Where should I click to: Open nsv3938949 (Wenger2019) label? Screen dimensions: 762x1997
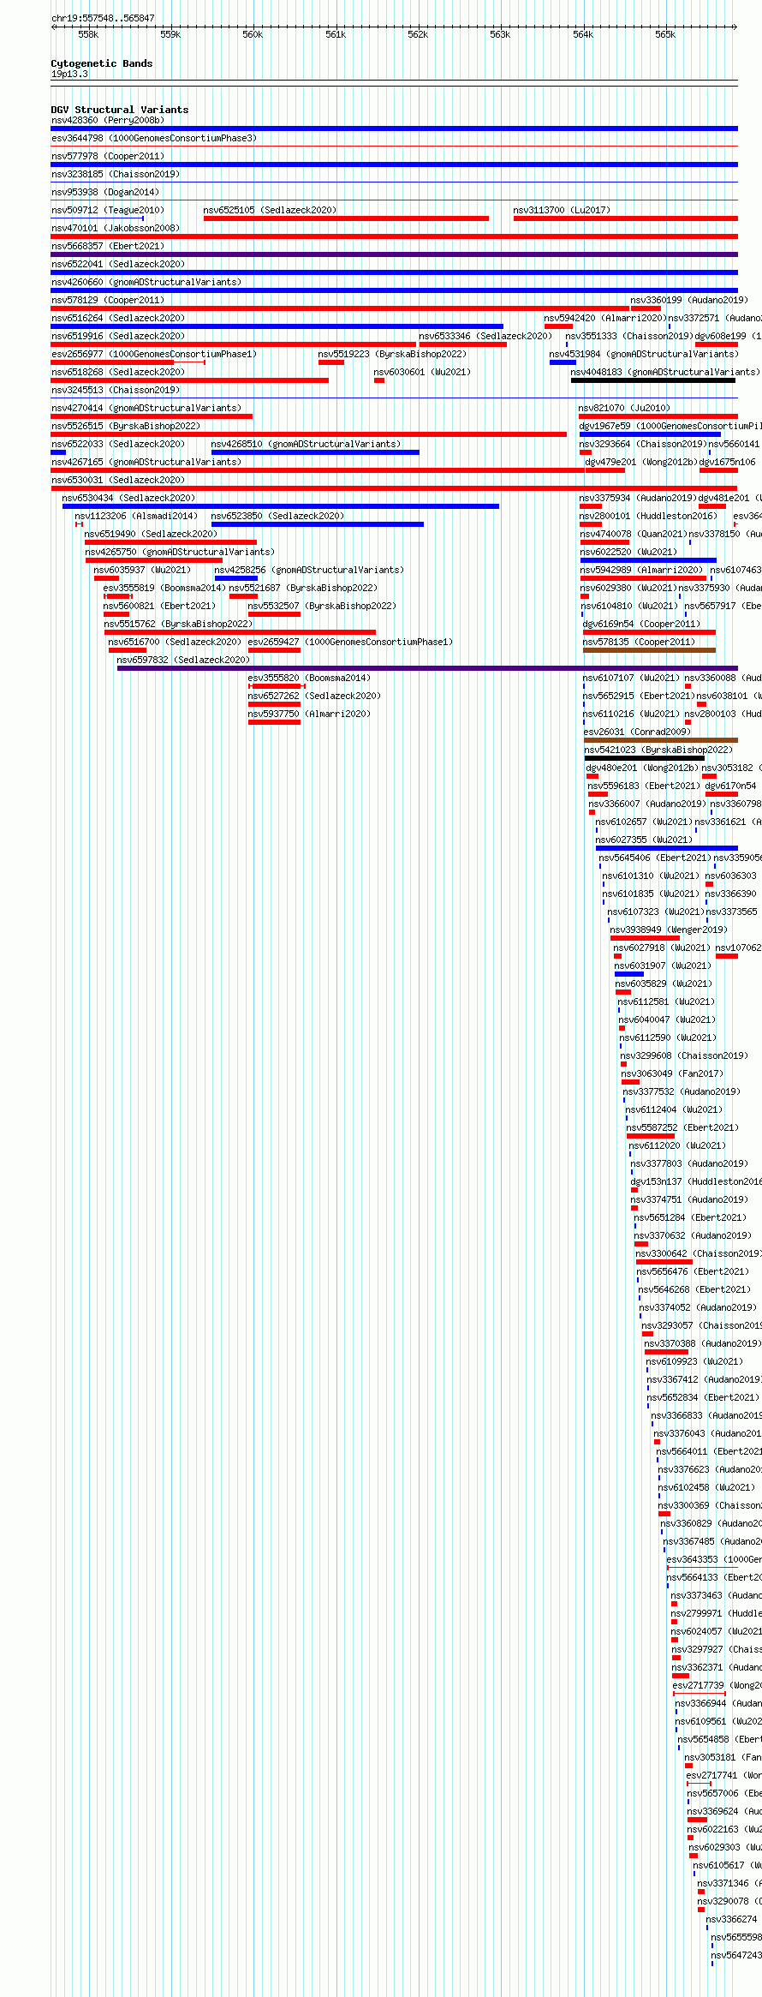coord(669,930)
